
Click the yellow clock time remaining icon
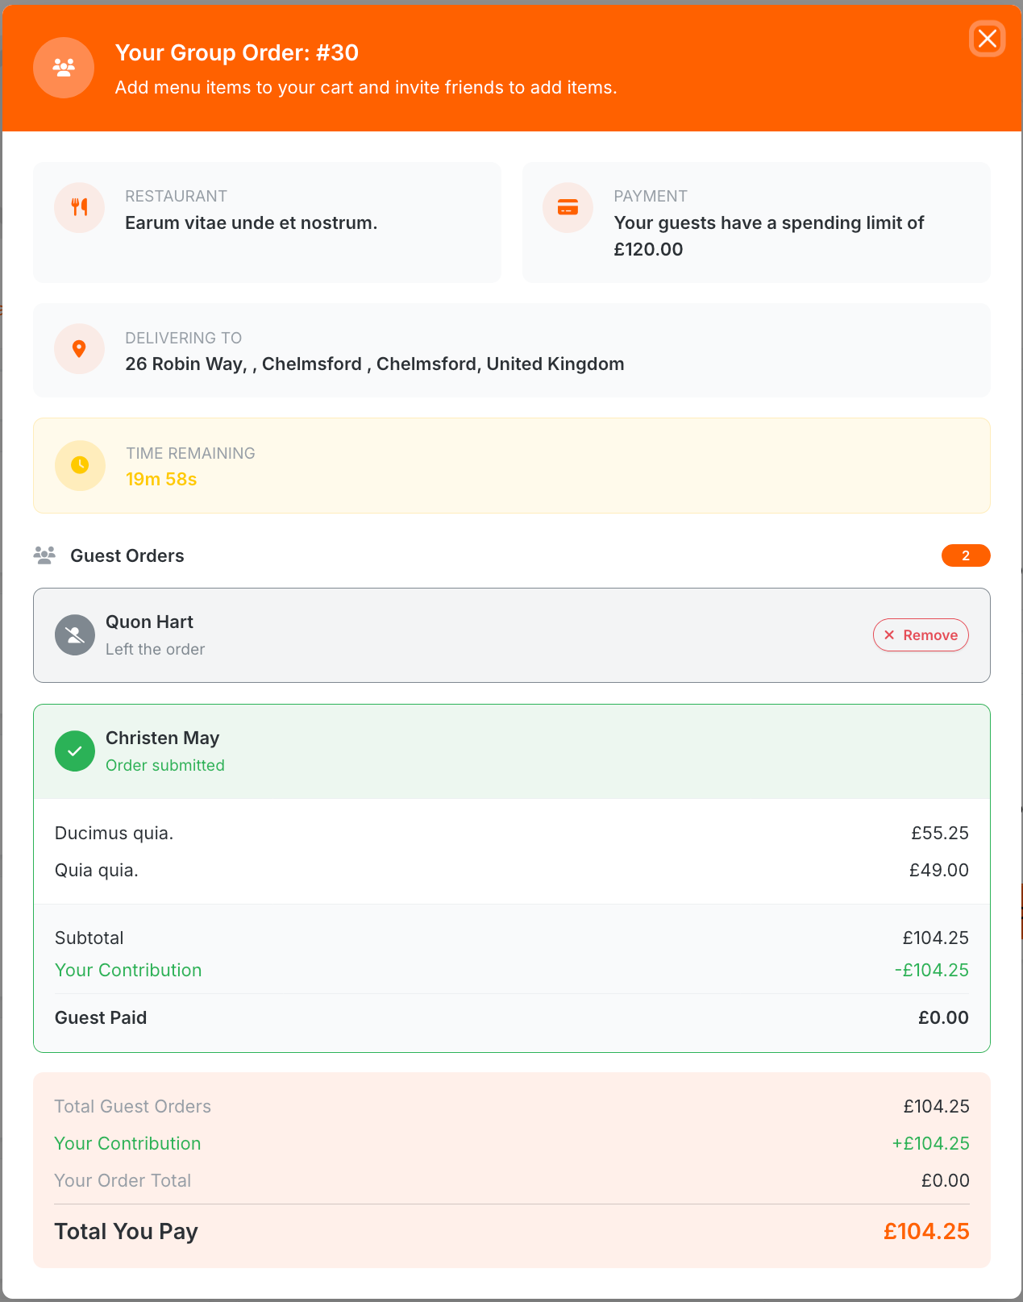point(80,465)
